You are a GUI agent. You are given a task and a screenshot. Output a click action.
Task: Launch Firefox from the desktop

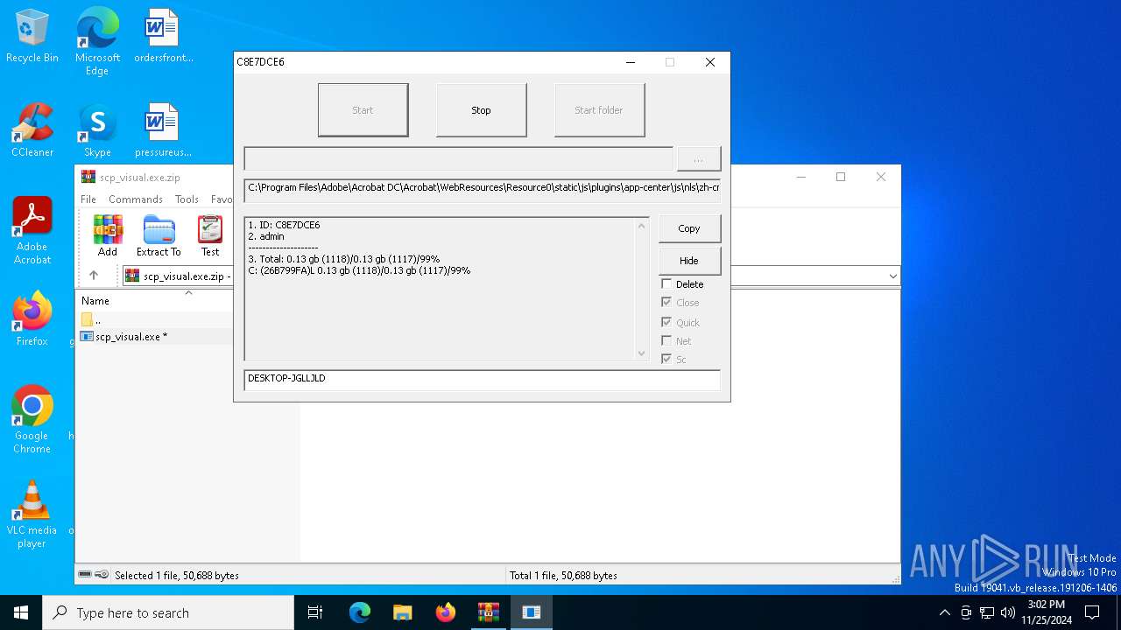(32, 319)
